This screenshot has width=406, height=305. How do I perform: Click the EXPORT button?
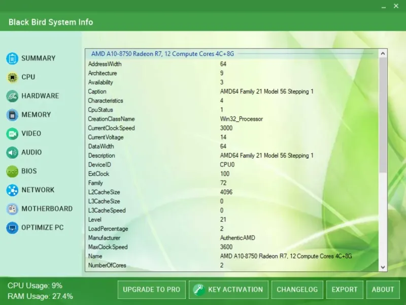tap(345, 289)
